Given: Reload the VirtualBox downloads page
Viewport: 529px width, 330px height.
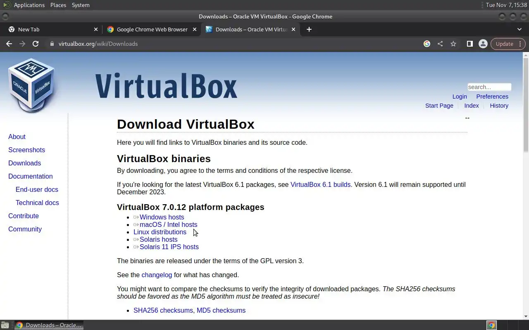Looking at the screenshot, I should point(36,44).
